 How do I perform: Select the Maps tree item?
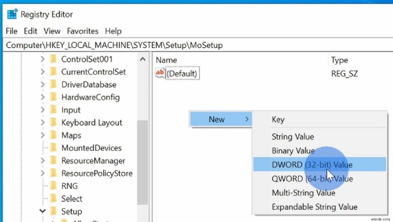71,135
